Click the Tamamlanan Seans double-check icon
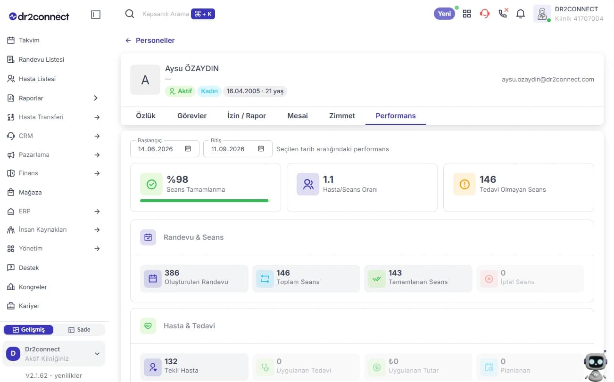 point(376,279)
